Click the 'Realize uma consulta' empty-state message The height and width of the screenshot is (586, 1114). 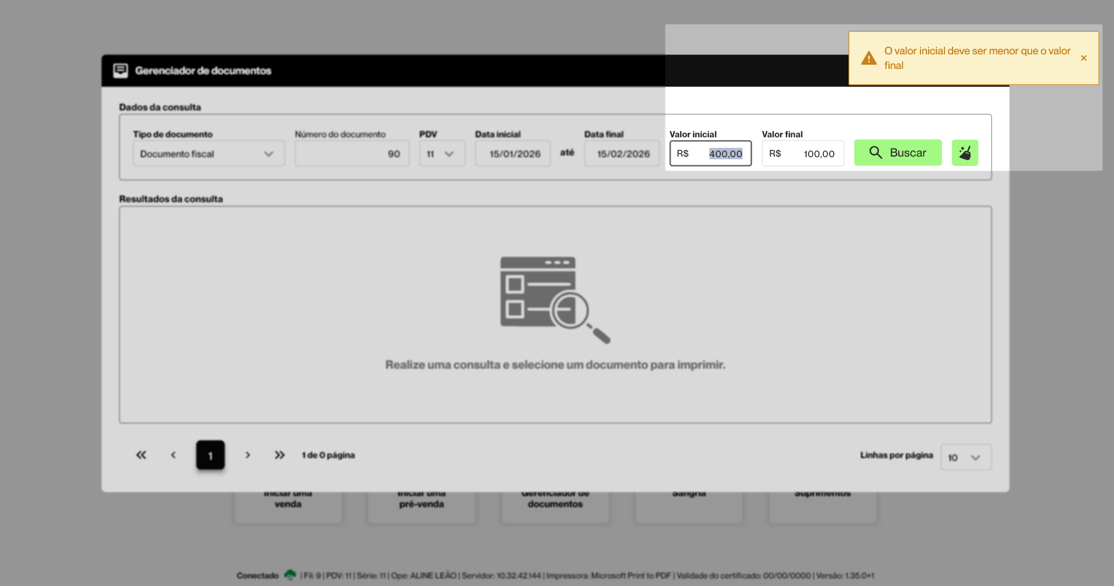tap(555, 365)
